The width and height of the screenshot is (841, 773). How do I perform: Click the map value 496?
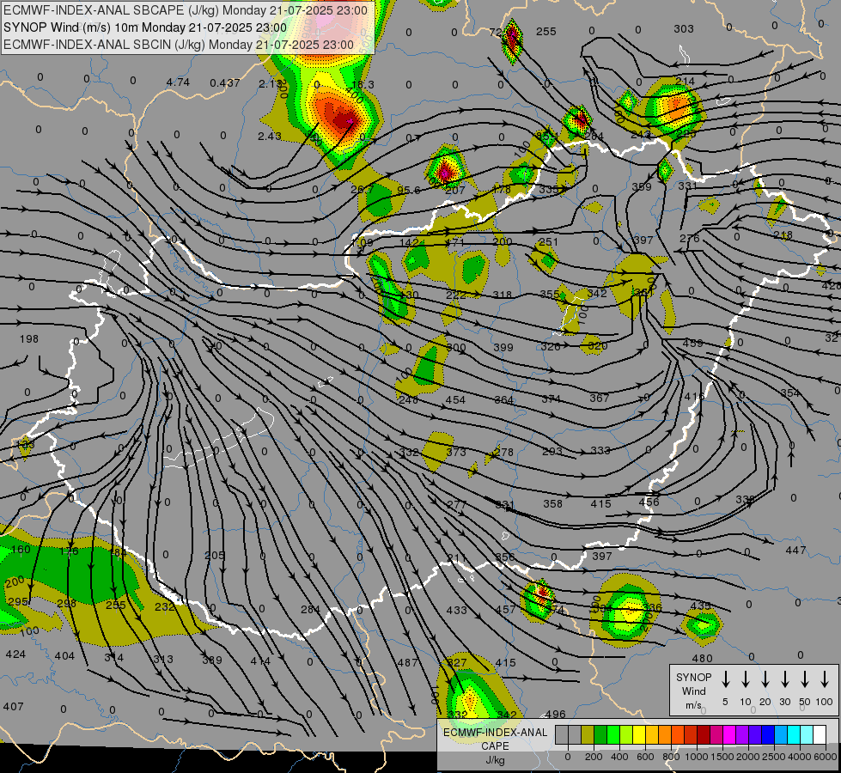(x=556, y=714)
